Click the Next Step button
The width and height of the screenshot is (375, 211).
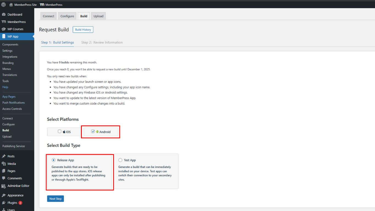pyautogui.click(x=55, y=199)
